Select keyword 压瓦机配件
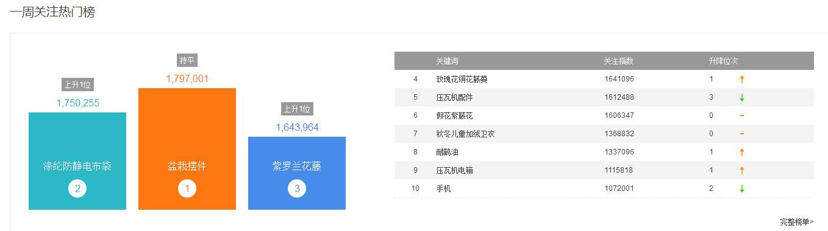 point(454,97)
